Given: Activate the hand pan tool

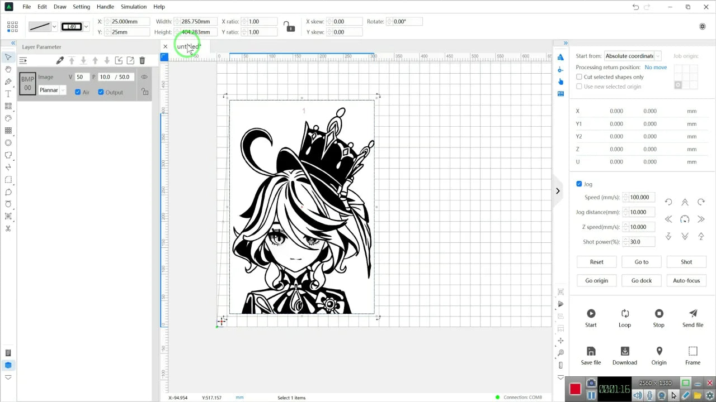Looking at the screenshot, I should [x=8, y=69].
